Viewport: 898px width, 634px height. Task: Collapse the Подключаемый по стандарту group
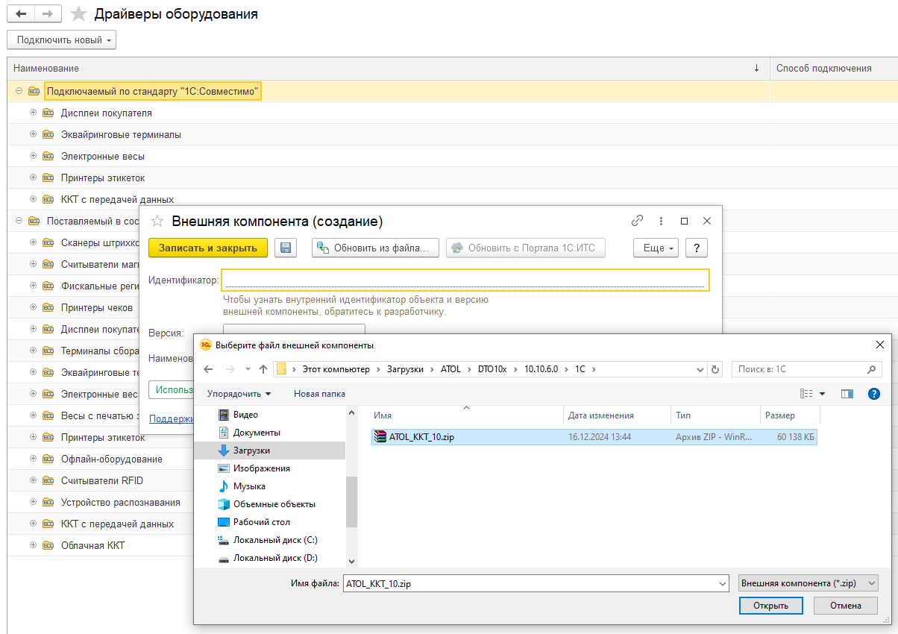[x=19, y=92]
